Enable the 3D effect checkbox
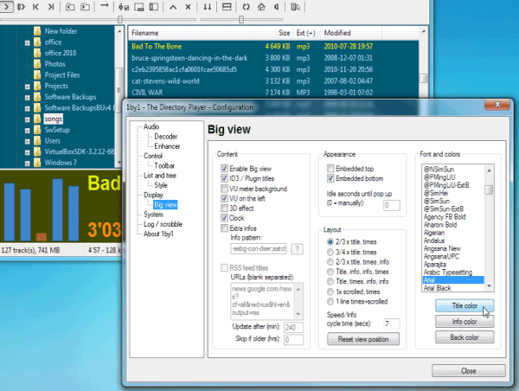519x391 pixels. (x=224, y=208)
